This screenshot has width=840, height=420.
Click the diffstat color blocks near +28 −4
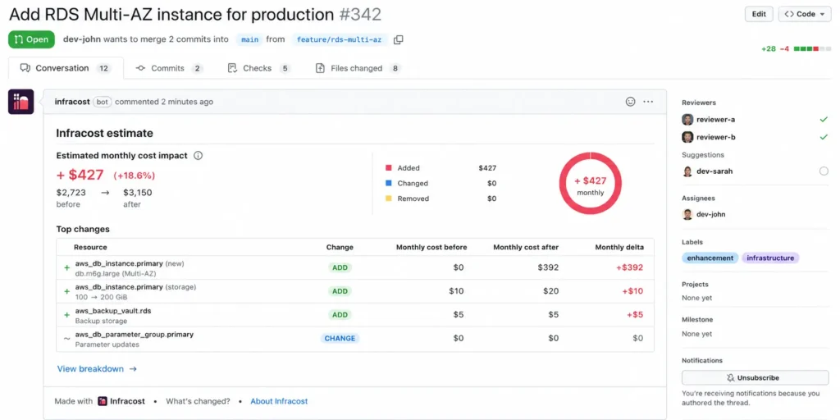[x=812, y=48]
